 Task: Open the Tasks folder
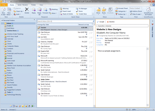[9, 92]
